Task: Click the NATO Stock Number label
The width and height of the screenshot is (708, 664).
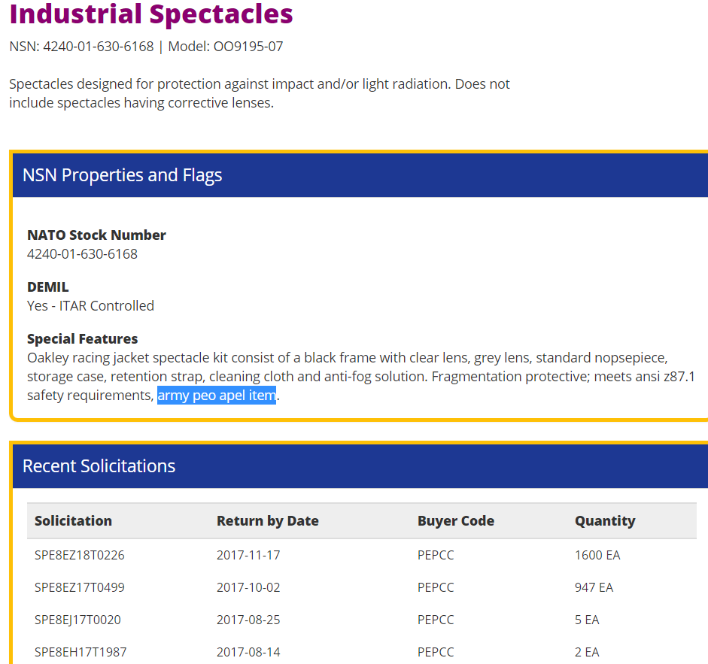Action: [96, 235]
